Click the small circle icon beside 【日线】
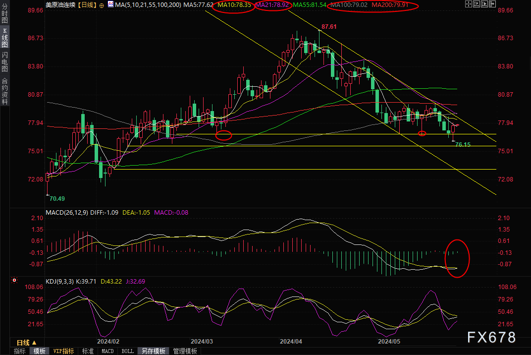This screenshot has width=531, height=355. click(102, 4)
